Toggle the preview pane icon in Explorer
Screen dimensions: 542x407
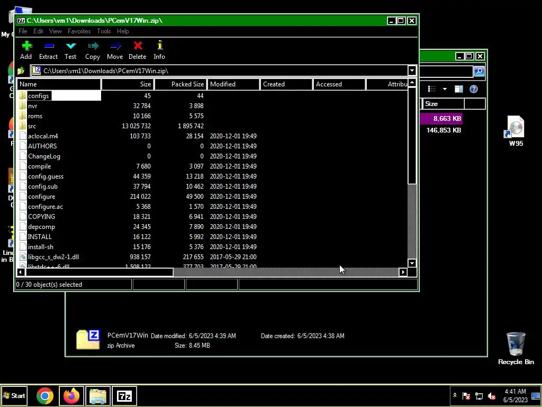[459, 89]
